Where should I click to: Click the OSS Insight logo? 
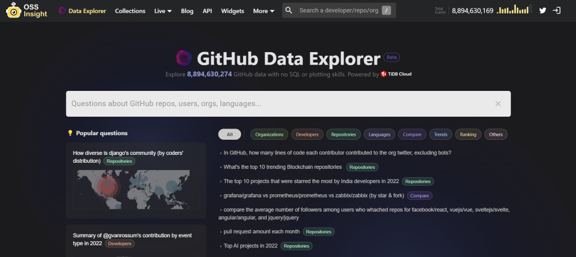pyautogui.click(x=27, y=11)
